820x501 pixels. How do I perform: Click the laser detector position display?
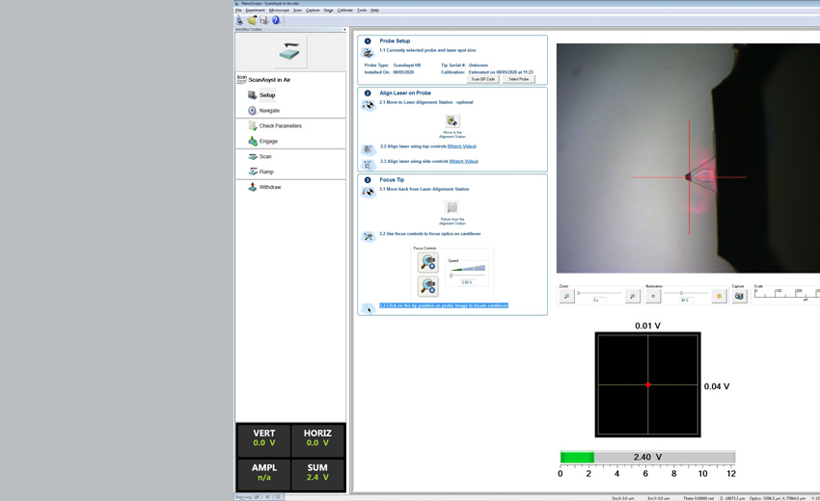(647, 384)
